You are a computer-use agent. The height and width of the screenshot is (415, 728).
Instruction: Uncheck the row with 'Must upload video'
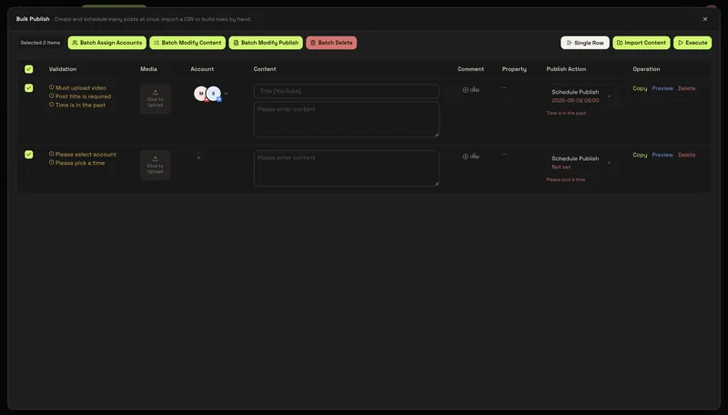(x=29, y=87)
